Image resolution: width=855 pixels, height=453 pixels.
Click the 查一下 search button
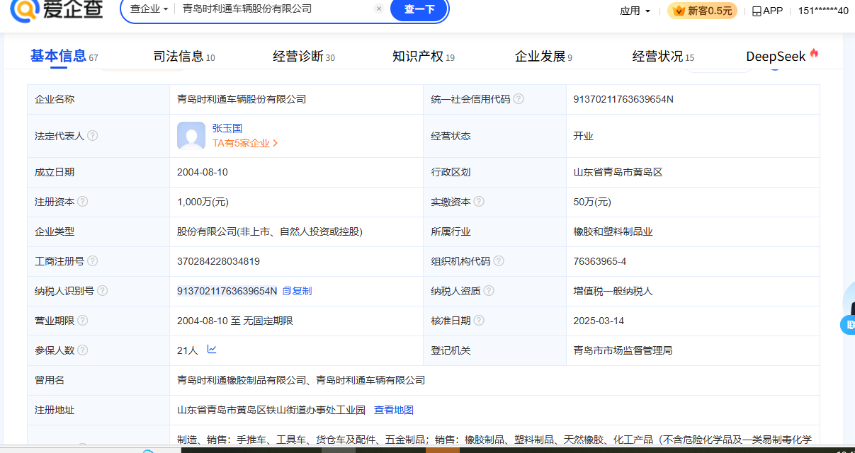click(419, 9)
